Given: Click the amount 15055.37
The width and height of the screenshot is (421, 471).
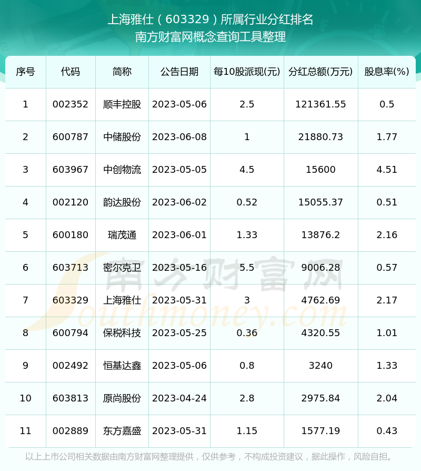Looking at the screenshot, I should click(321, 202).
